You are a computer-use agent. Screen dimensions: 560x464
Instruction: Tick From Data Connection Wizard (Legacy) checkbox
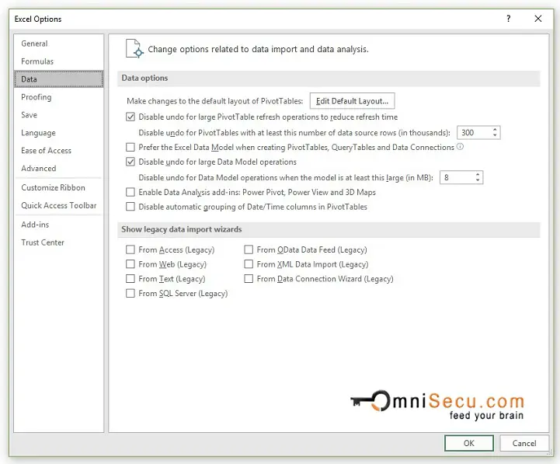coord(249,279)
